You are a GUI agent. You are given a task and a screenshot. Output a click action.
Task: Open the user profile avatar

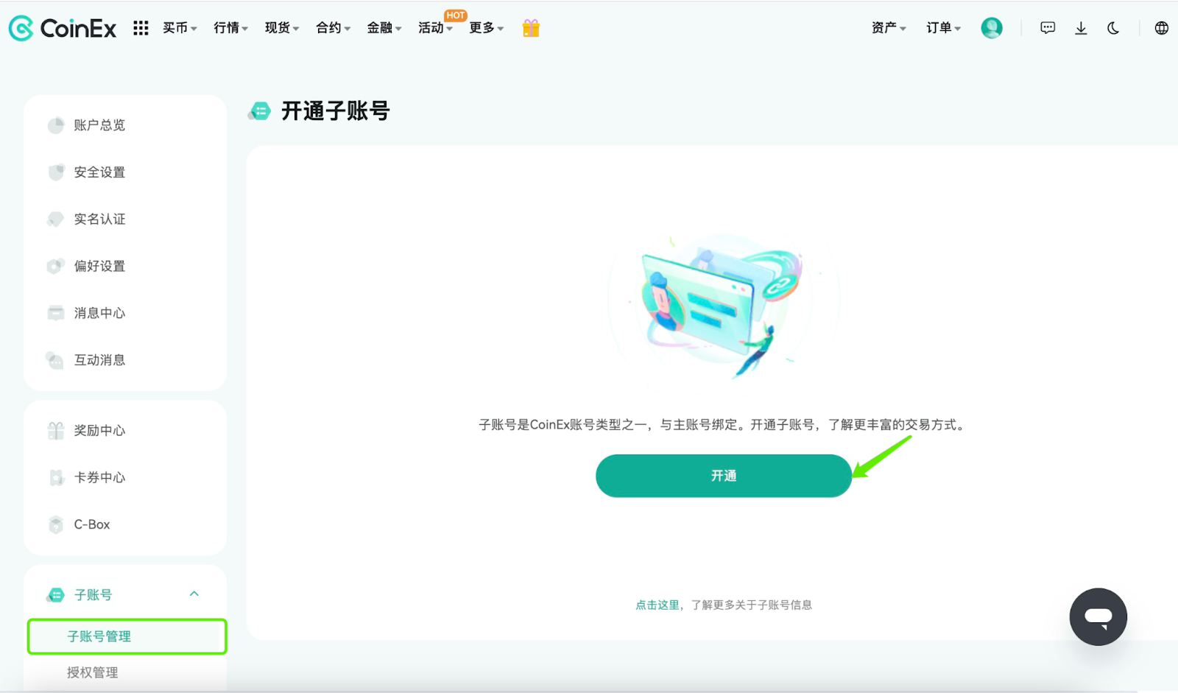click(x=992, y=28)
